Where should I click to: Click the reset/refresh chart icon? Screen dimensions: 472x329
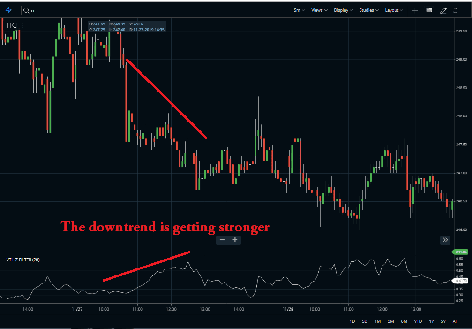[455, 10]
